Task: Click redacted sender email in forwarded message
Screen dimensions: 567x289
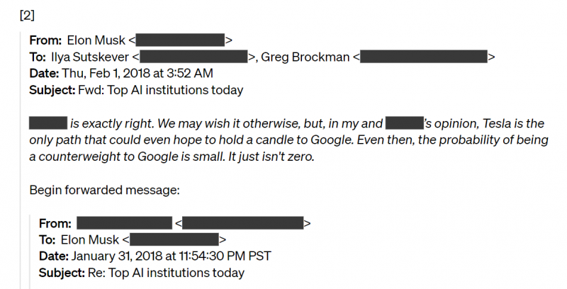Action: click(244, 223)
